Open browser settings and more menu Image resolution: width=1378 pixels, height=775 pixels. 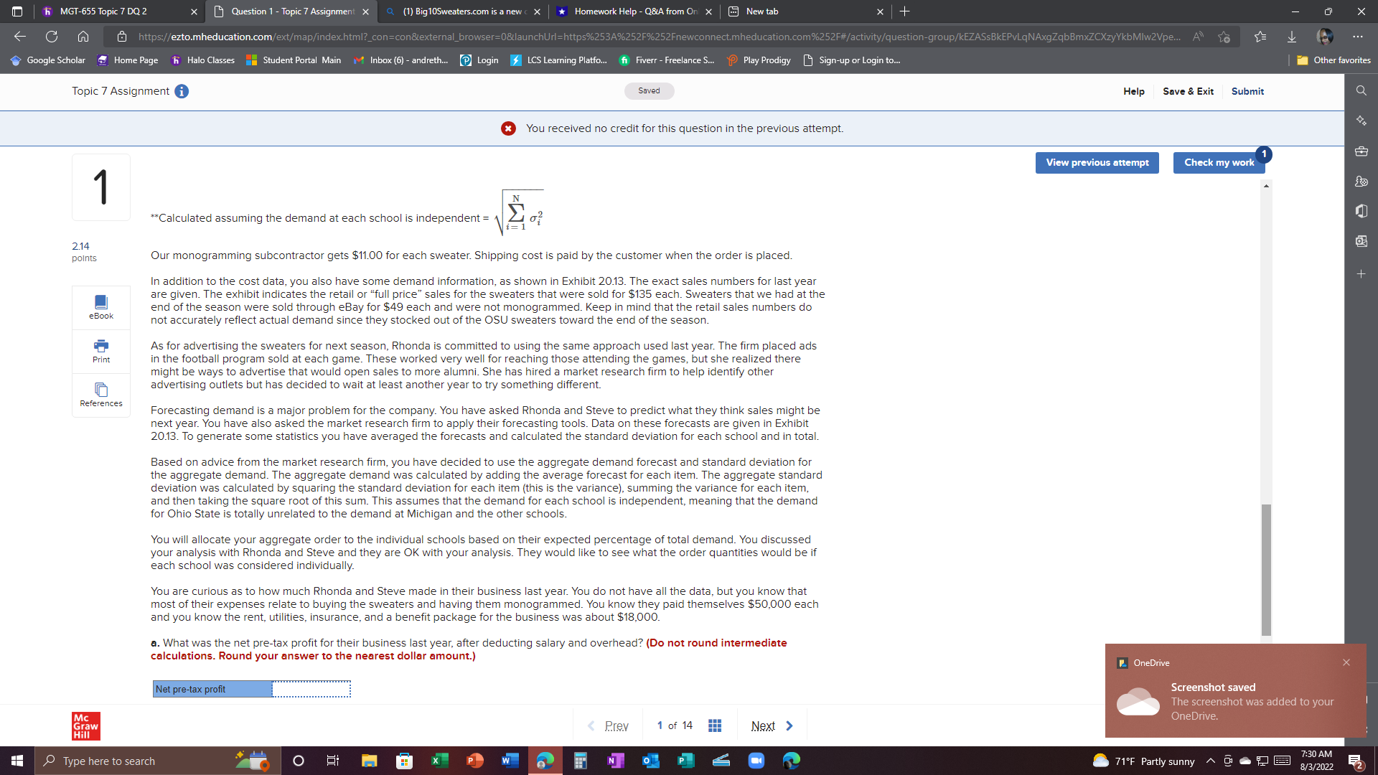click(x=1357, y=37)
